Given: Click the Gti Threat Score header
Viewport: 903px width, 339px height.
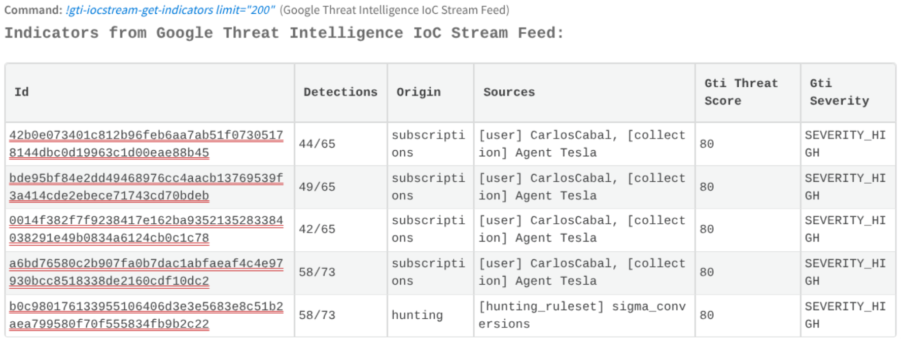Looking at the screenshot, I should (x=741, y=92).
